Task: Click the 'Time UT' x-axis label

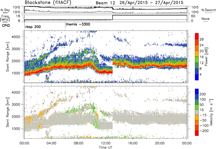Action: pyautogui.click(x=106, y=147)
